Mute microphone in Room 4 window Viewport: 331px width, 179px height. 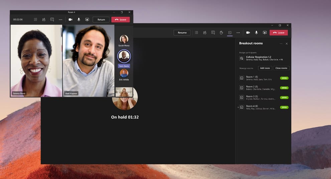tap(79, 19)
